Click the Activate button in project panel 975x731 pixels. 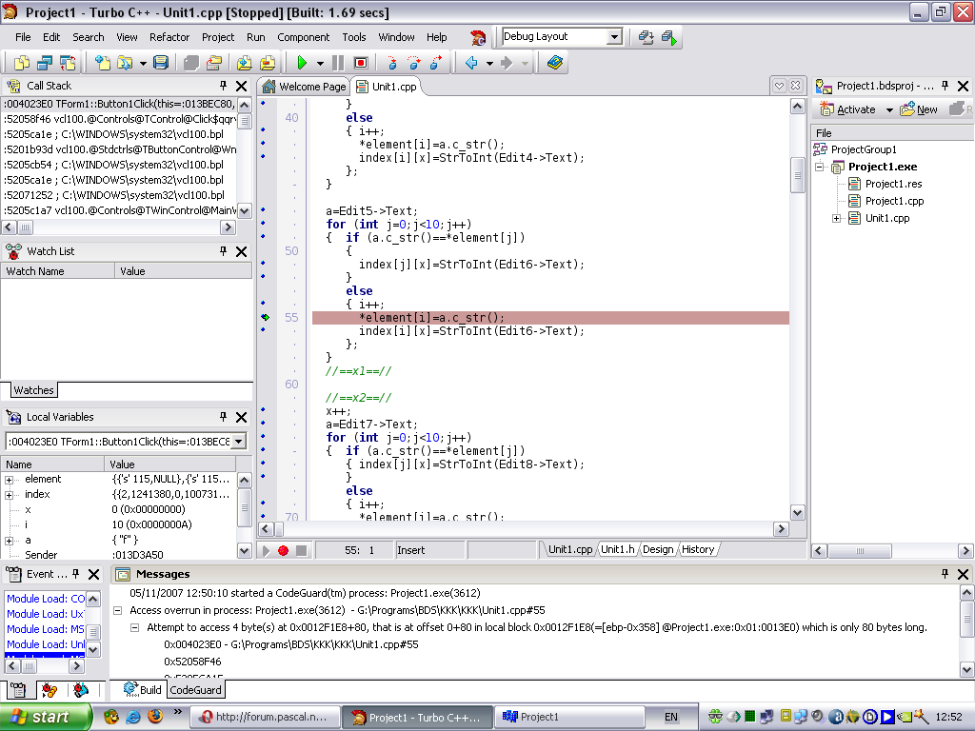click(x=847, y=109)
